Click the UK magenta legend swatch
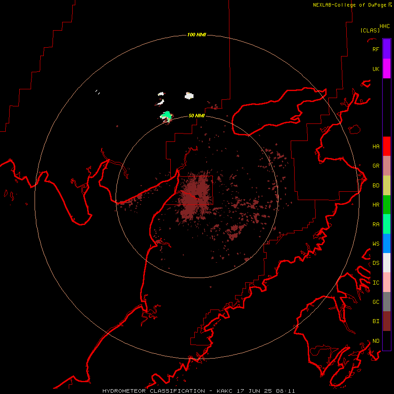This screenshot has width=394, height=394. [387, 69]
